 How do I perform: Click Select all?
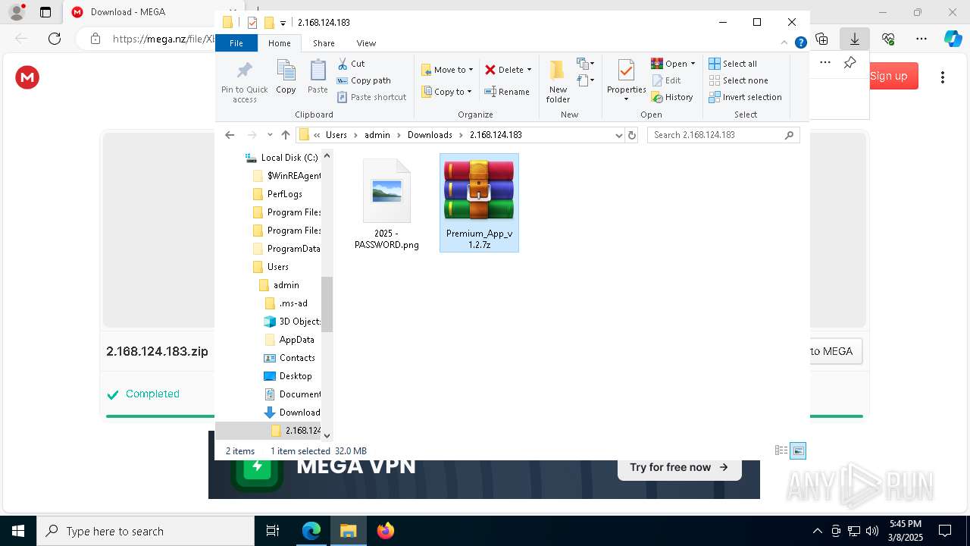pyautogui.click(x=733, y=64)
